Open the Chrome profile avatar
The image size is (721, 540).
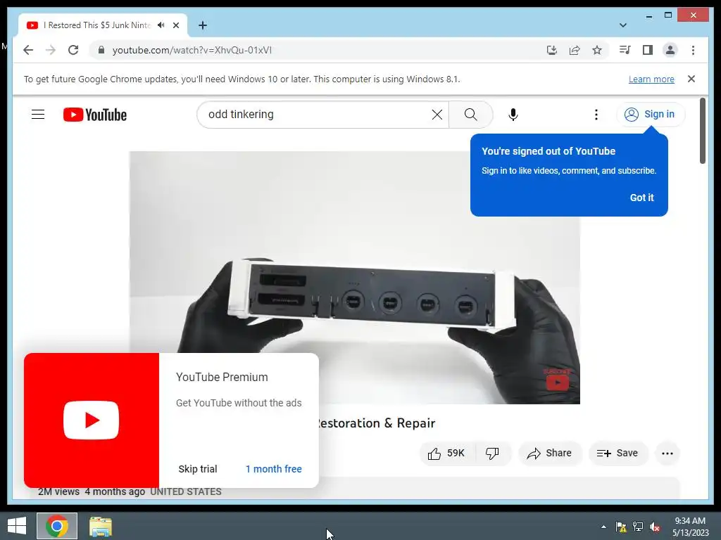pos(670,50)
